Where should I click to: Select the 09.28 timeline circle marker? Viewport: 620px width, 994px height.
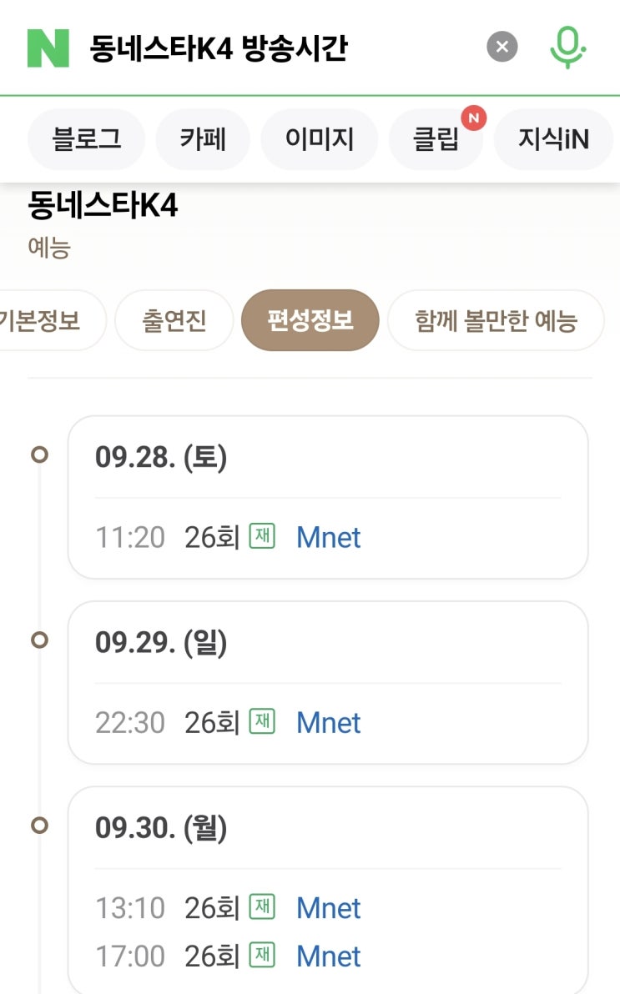39,454
